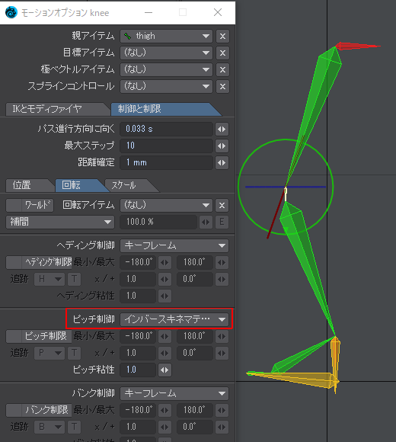This screenshot has width=396, height=442.
Task: Adjust パス進行方向に向く value with arrow spinner
Action: point(222,129)
